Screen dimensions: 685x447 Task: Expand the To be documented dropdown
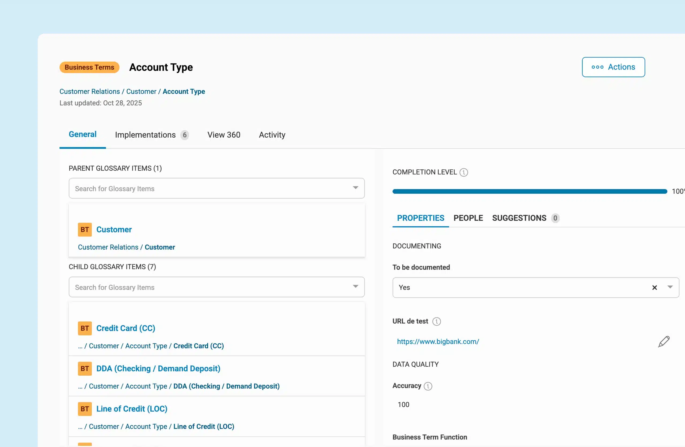pyautogui.click(x=670, y=287)
